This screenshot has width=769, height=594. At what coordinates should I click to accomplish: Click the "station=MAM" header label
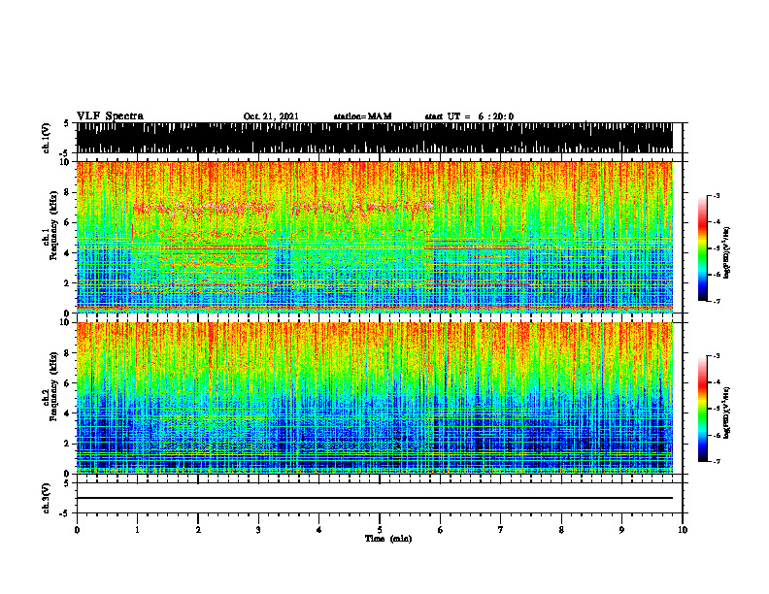coord(362,116)
